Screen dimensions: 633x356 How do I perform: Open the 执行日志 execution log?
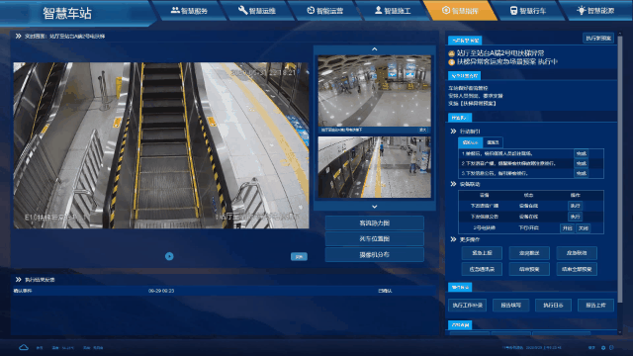pos(553,306)
